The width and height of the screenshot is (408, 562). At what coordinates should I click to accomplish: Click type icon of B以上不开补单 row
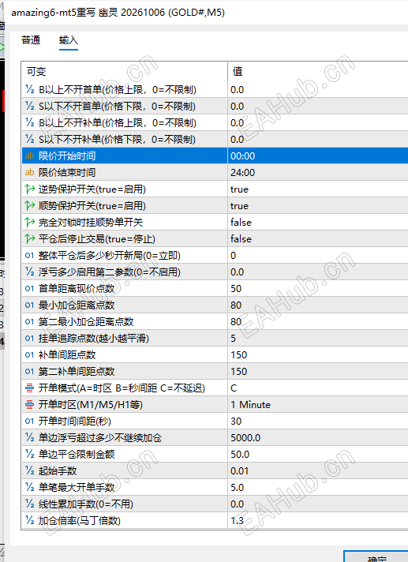click(30, 122)
